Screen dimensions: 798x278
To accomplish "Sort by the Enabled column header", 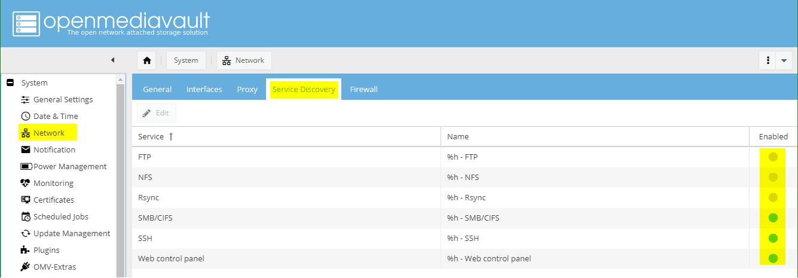I will pos(773,137).
